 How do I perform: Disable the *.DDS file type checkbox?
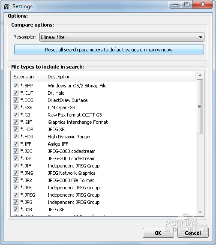[x=15, y=100]
